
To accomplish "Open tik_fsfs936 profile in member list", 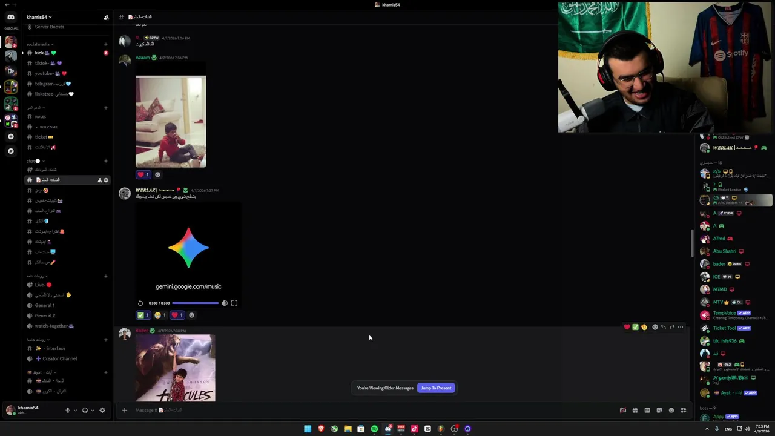I will pyautogui.click(x=736, y=341).
